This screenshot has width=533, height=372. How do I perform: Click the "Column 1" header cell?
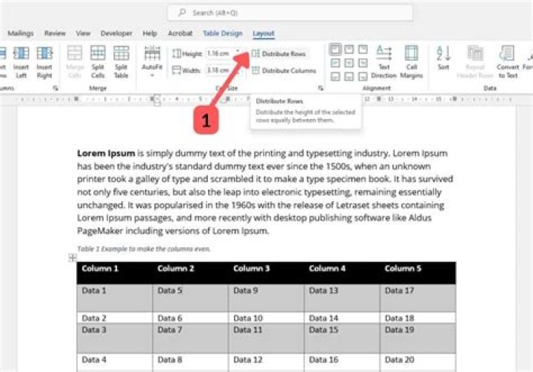(x=115, y=273)
